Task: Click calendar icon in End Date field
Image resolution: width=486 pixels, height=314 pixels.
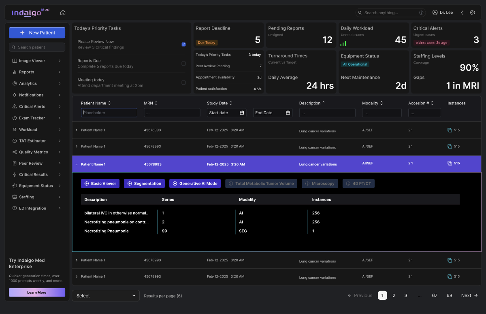Action: pyautogui.click(x=288, y=113)
